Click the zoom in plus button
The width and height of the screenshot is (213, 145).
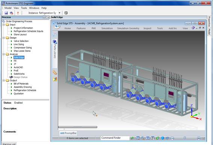point(199,138)
